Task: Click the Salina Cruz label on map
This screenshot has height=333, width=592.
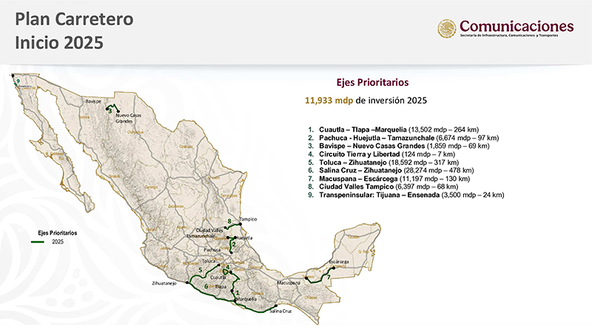Action: point(280,312)
